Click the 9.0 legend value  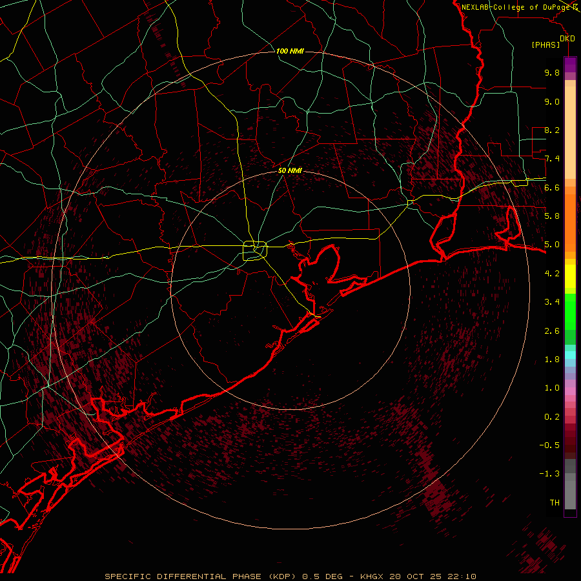552,101
